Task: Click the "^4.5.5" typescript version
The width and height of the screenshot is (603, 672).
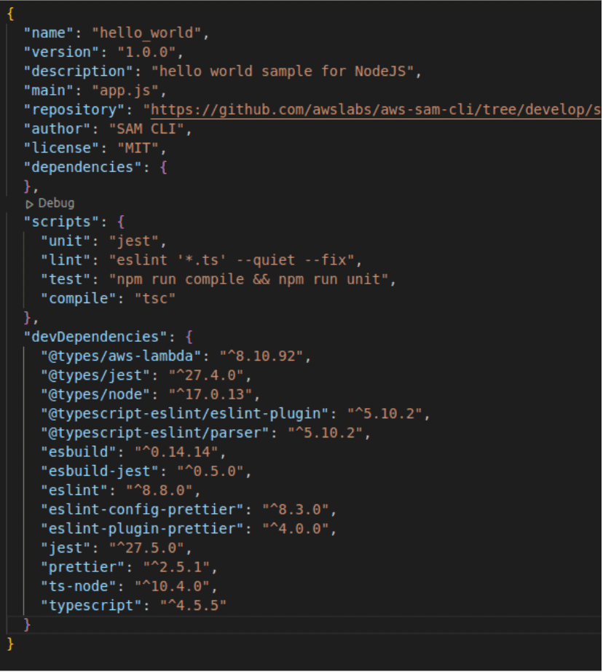Action: point(193,606)
